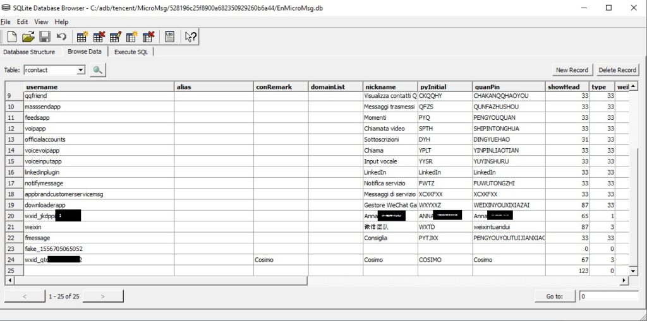Click the domainList column header

(x=335, y=87)
